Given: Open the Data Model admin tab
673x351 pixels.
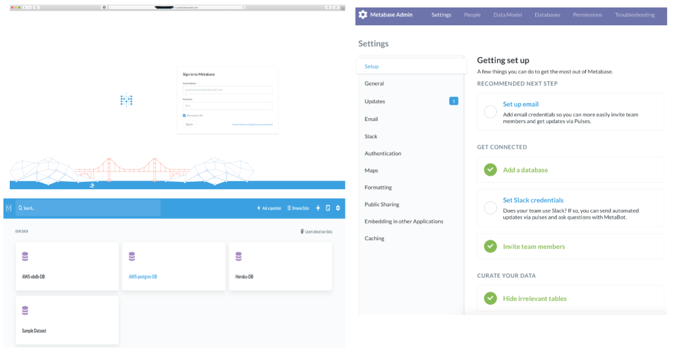Looking at the screenshot, I should pyautogui.click(x=507, y=15).
